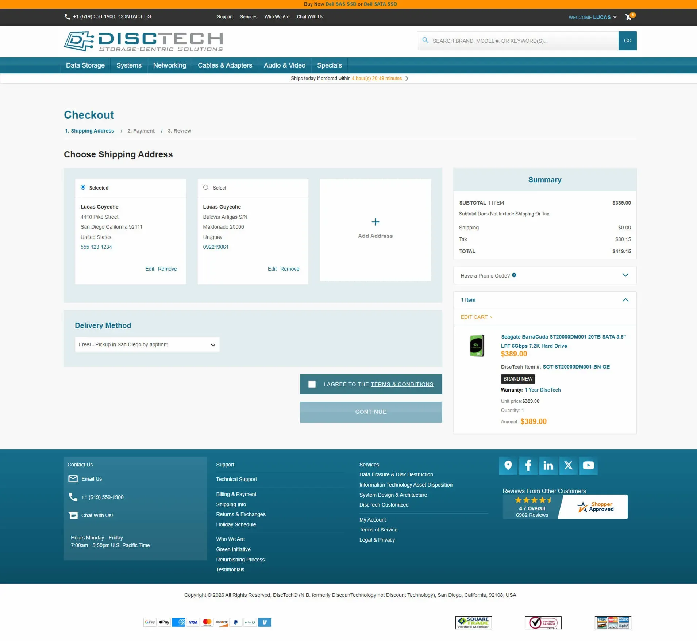The image size is (697, 641).
Task: Check the Terms & Conditions agreement box
Action: (312, 384)
